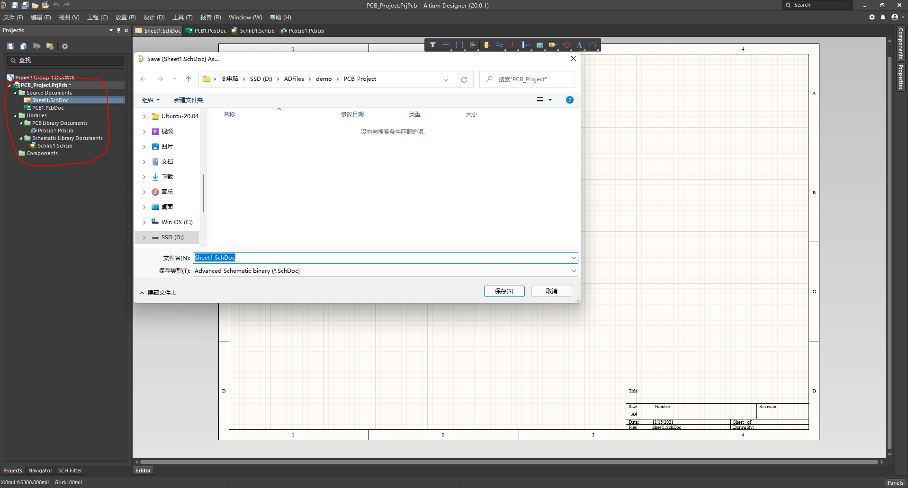The image size is (908, 488).
Task: Pin the Projects panel
Action: (x=118, y=30)
